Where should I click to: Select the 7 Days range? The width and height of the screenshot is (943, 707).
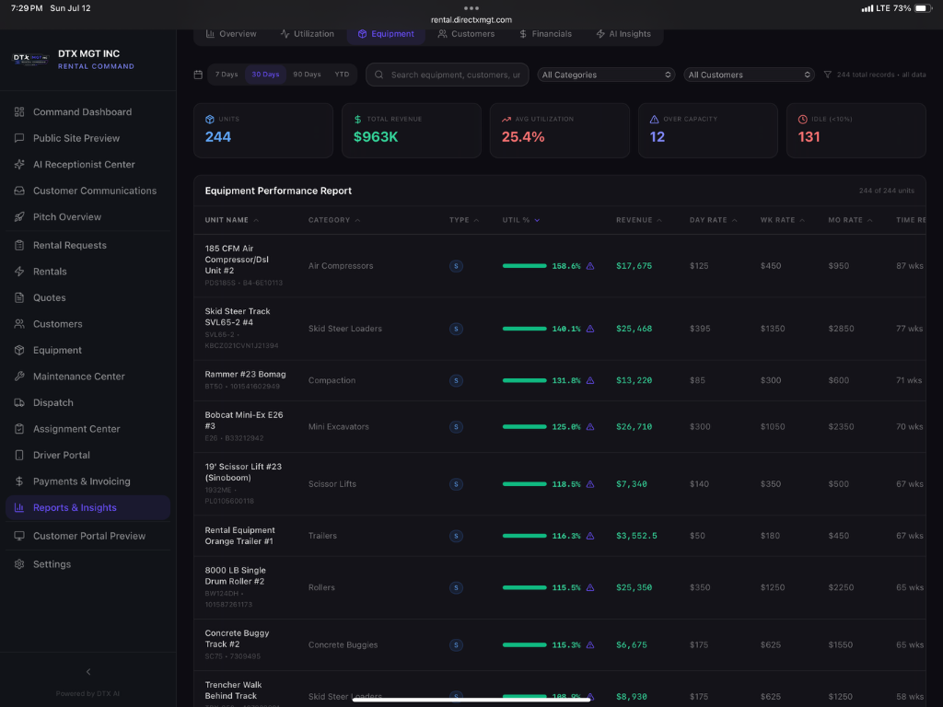pyautogui.click(x=227, y=75)
